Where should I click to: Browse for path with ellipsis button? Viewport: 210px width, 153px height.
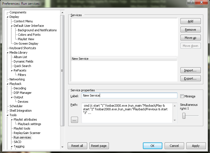coord(74,120)
